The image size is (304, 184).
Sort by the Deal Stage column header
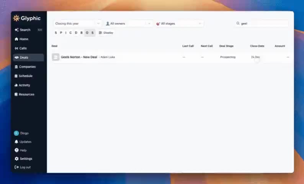coord(226,46)
